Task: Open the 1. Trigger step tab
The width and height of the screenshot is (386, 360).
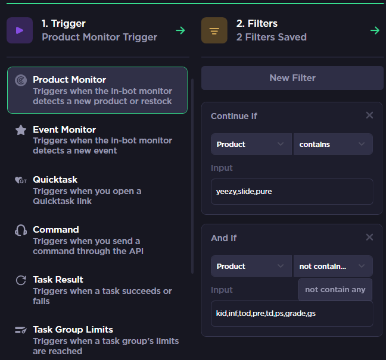Action: pos(98,30)
